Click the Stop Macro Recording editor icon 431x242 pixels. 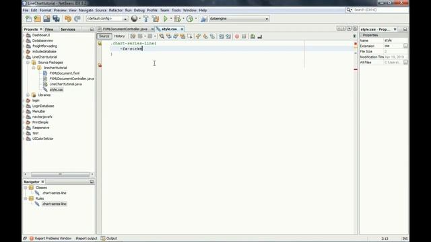pyautogui.click(x=244, y=36)
